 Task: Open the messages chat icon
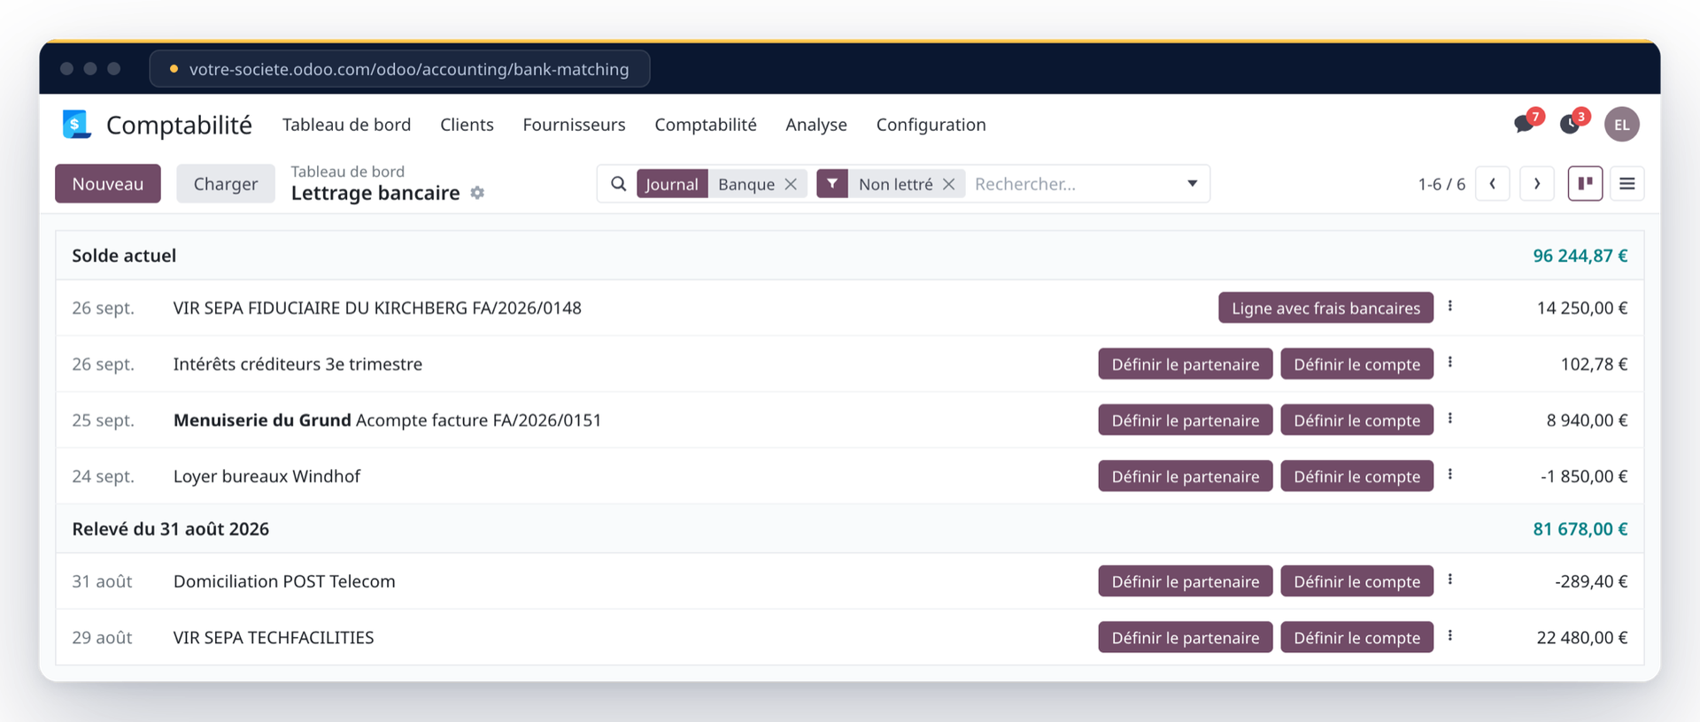(x=1524, y=124)
